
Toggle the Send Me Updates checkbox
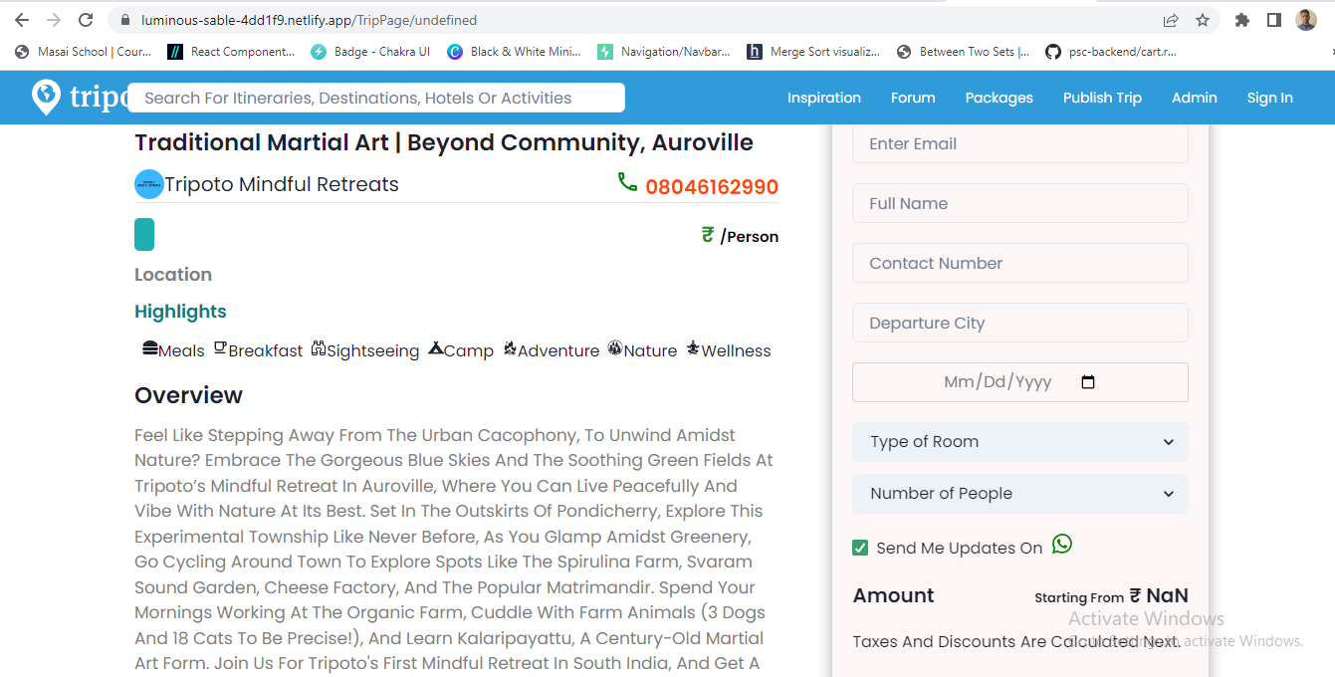[x=860, y=548]
